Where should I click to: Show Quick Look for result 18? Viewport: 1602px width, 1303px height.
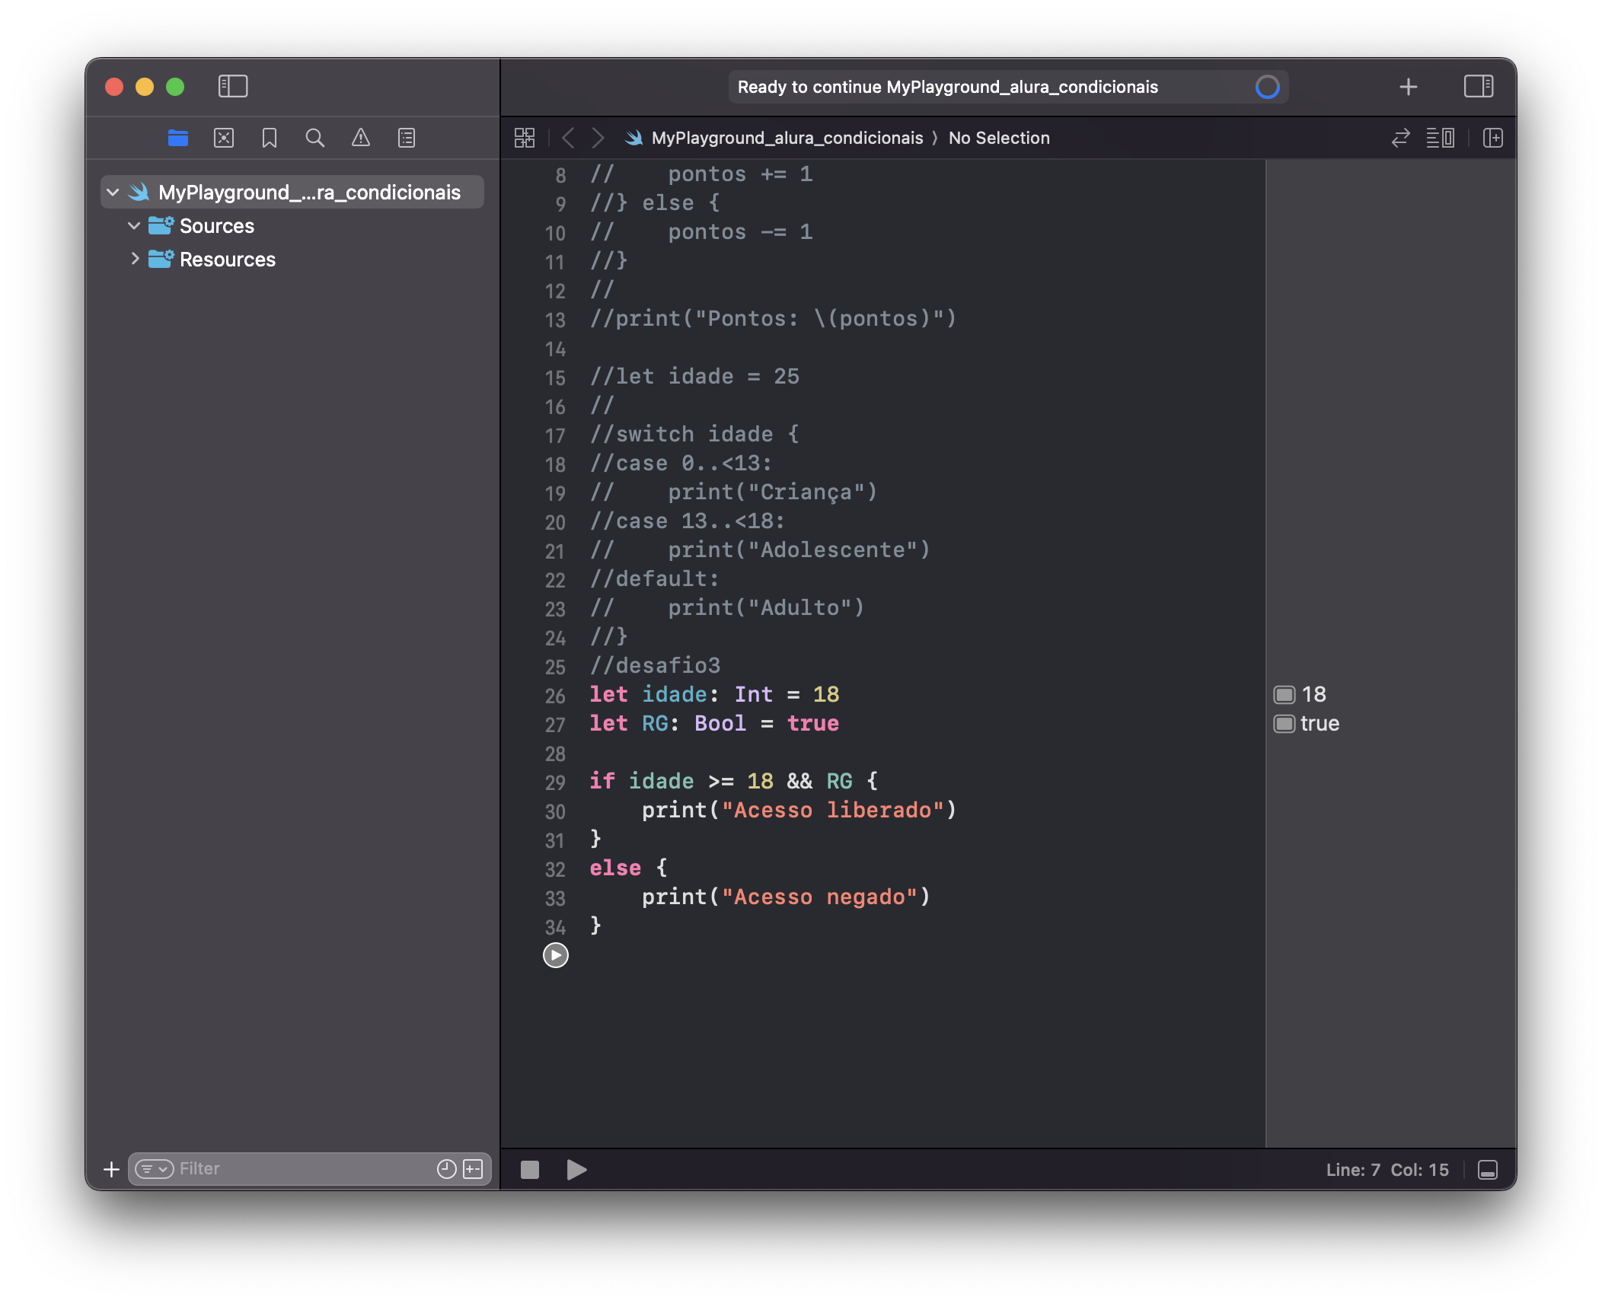1284,694
